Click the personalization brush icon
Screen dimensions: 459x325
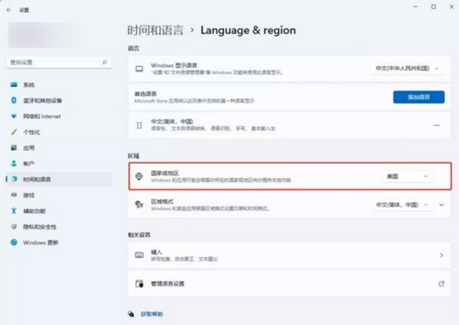point(14,132)
